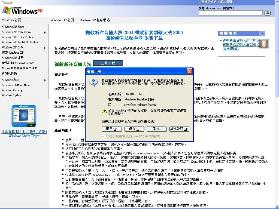This screenshot has height=209, width=279.
Task: Select Windows XP Home sidebar item
Action: click(24, 27)
